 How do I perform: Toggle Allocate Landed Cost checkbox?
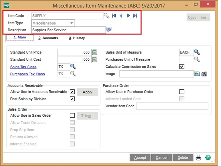[182, 99]
